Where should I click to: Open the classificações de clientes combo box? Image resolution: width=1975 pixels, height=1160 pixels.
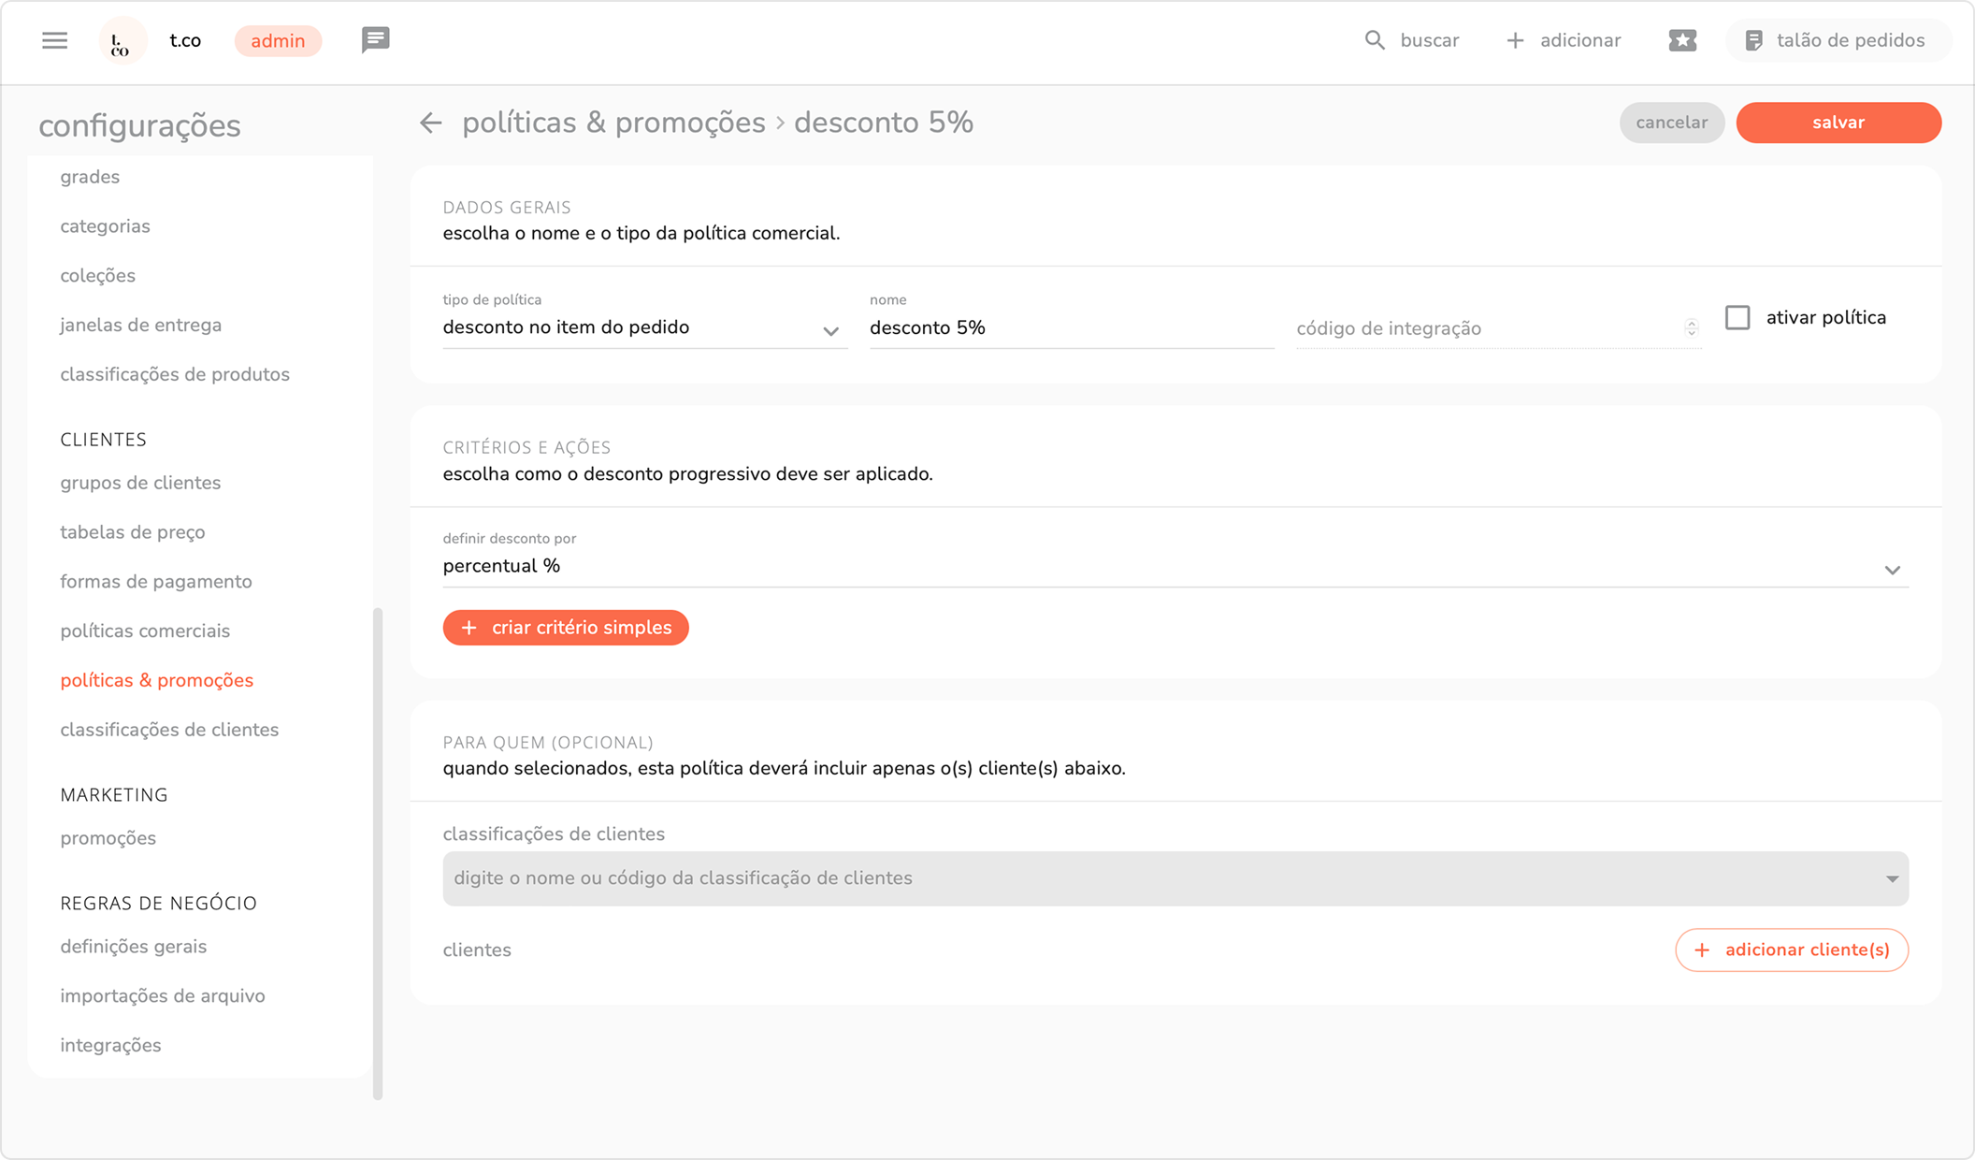click(1175, 878)
